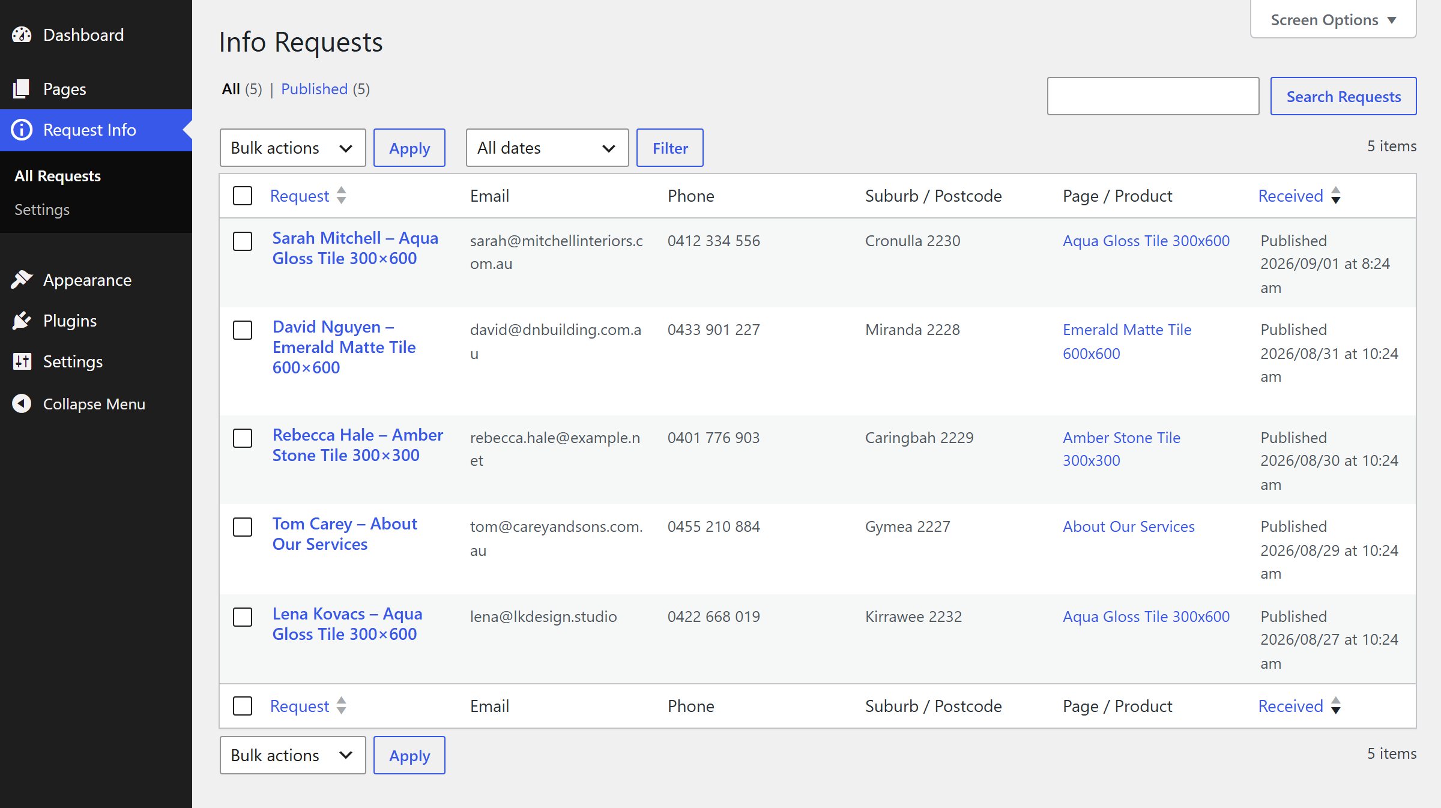Click the Settings sliders icon in sidebar
Image resolution: width=1441 pixels, height=808 pixels.
(x=22, y=361)
